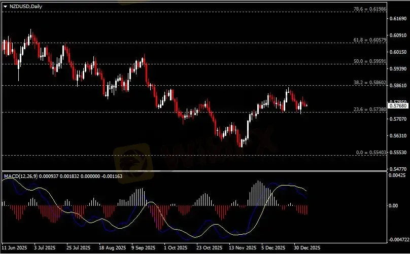Click the 23 Oct 2025 date label
The height and width of the screenshot is (254, 410).
click(210, 247)
